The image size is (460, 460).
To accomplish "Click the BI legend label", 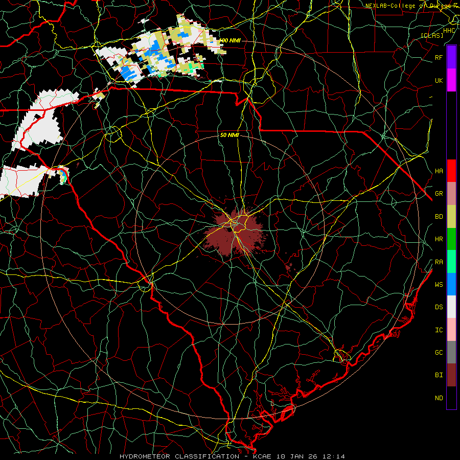I will point(439,375).
